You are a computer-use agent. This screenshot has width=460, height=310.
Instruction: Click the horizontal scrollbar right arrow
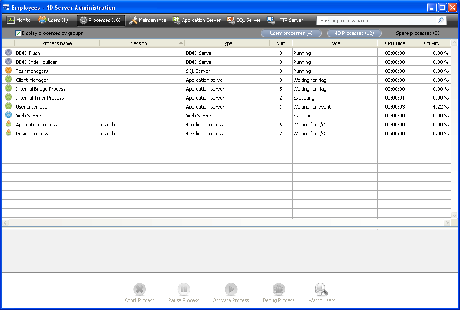click(447, 223)
